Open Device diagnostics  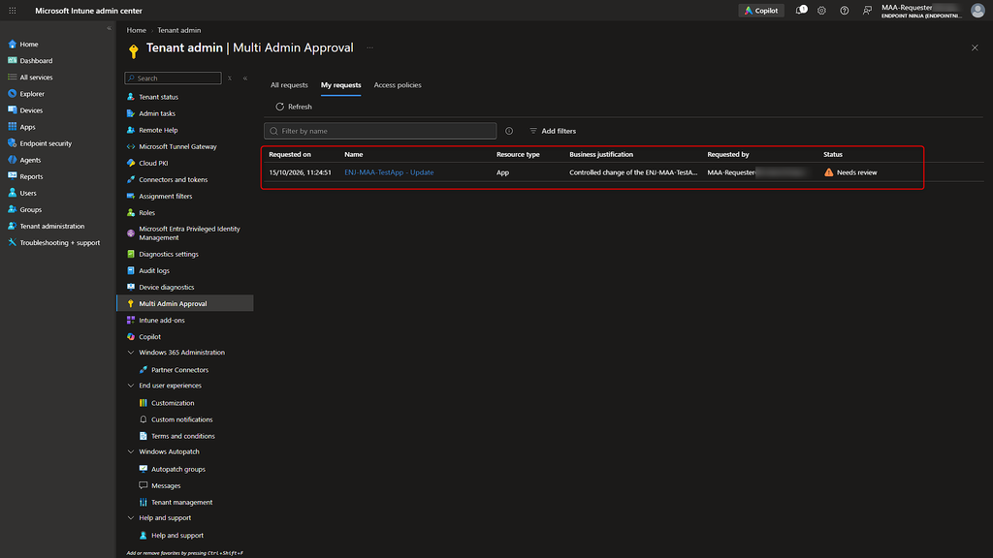pyautogui.click(x=167, y=287)
